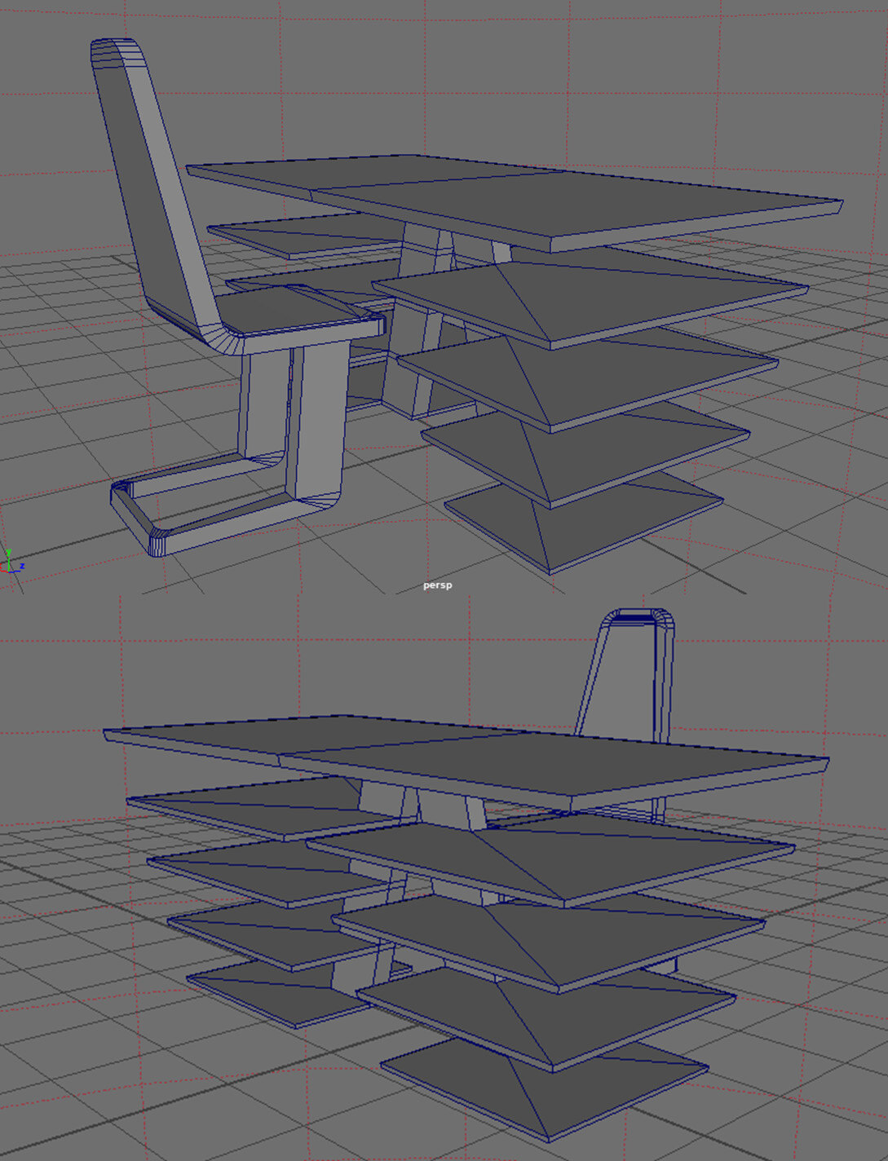Click the persp viewport camera label

[438, 585]
